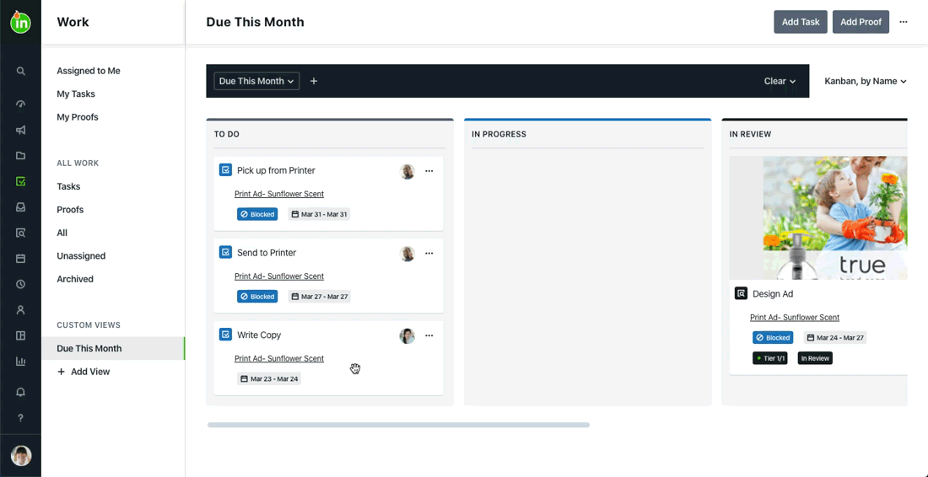Open the megaphone campaigns icon
Screen dimensions: 928x477
(21, 130)
